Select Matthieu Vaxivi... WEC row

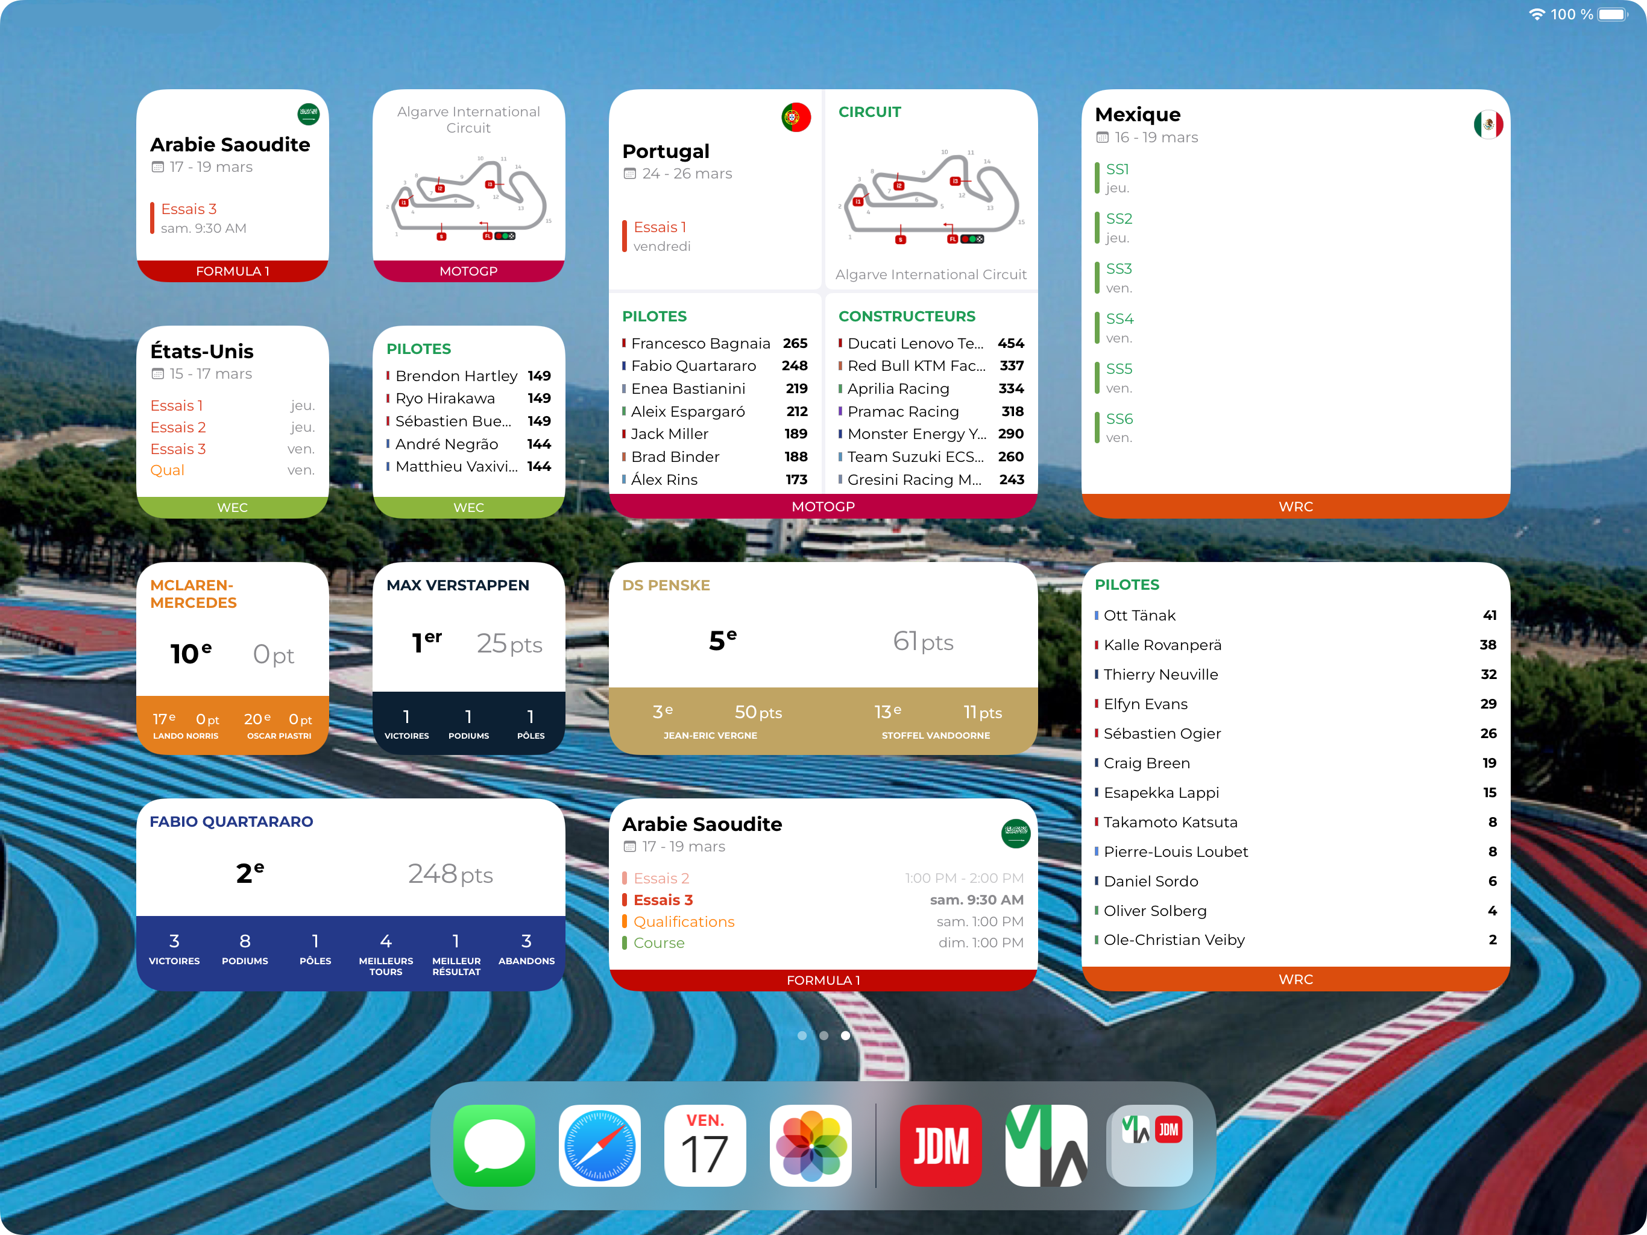tap(468, 466)
